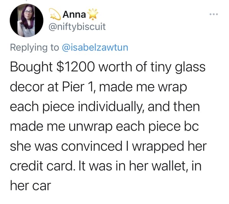Open the display name Anna
The height and width of the screenshot is (204, 229).
click(74, 15)
